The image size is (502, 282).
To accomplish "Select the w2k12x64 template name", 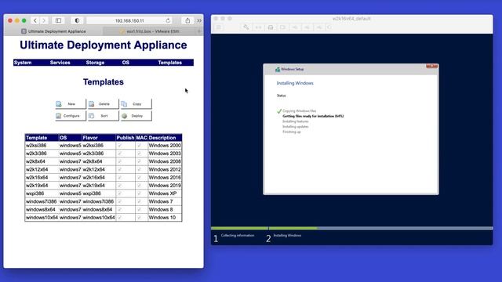I will click(37, 169).
